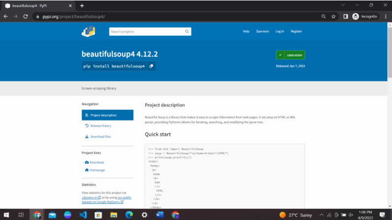The image size is (392, 220).
Task: Open the Word app from the taskbar
Action: pyautogui.click(x=159, y=215)
